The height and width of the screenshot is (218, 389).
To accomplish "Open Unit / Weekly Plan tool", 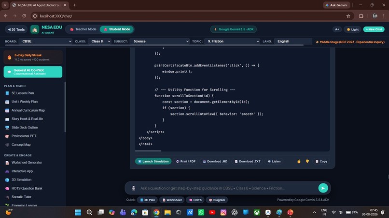I will point(24,102).
